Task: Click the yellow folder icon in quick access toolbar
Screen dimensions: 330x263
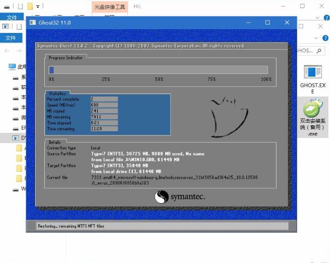Action: tap(30, 6)
